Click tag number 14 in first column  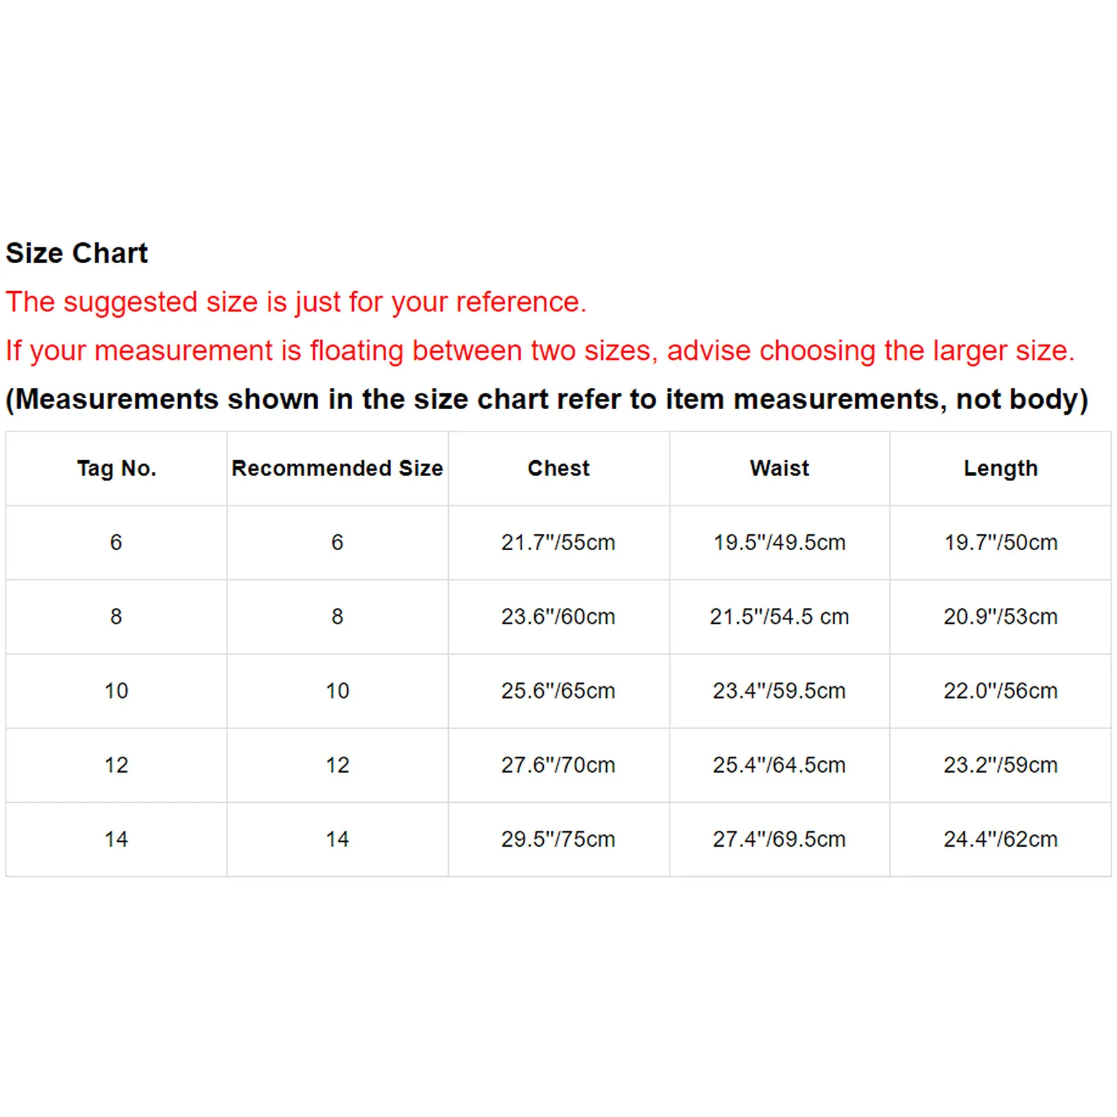(x=116, y=839)
